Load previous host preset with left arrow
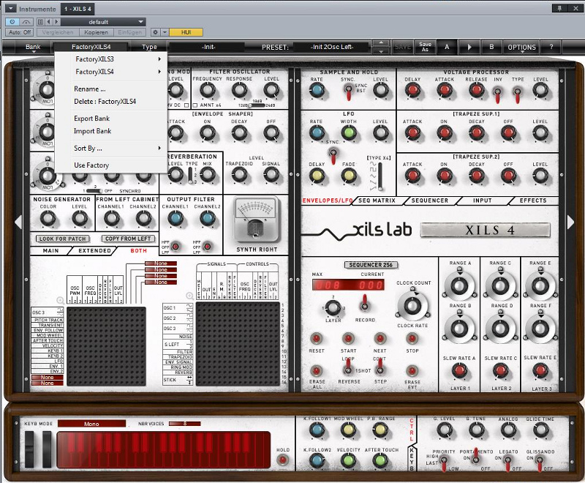 [x=48, y=22]
